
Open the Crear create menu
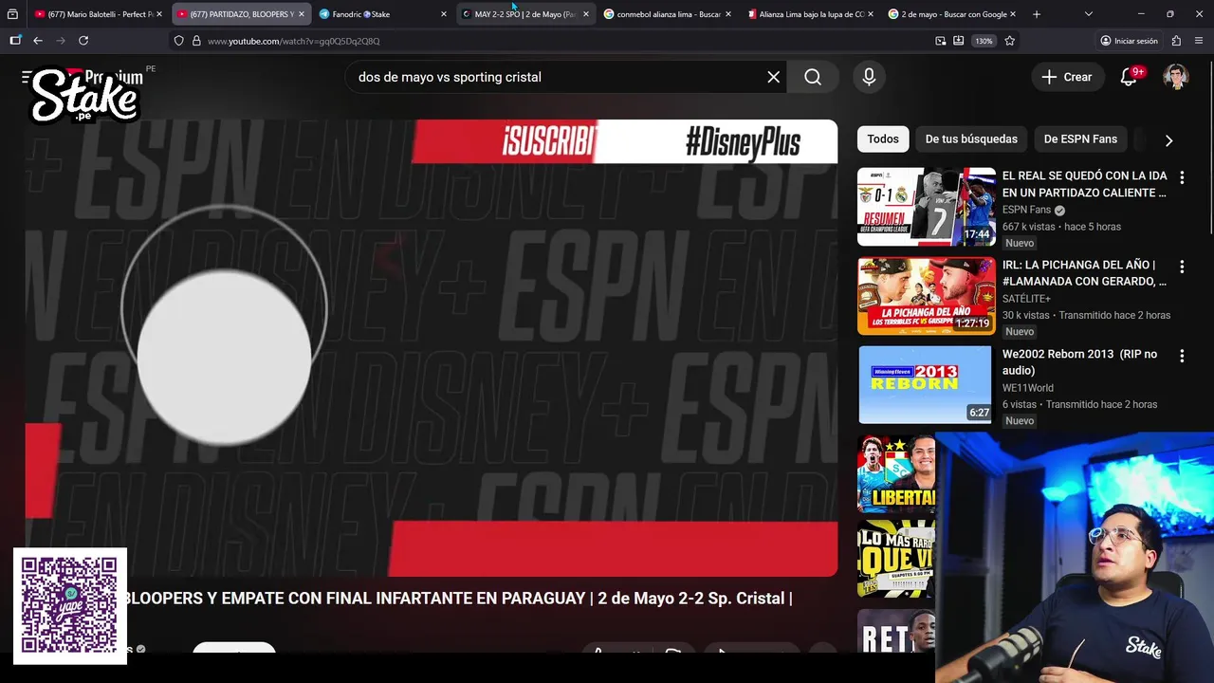tap(1067, 77)
